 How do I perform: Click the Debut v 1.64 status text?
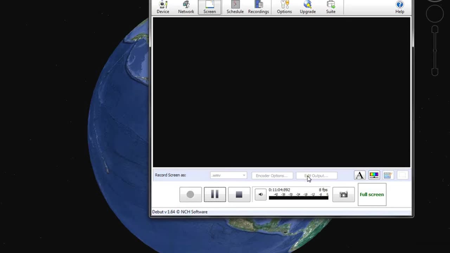(180, 212)
